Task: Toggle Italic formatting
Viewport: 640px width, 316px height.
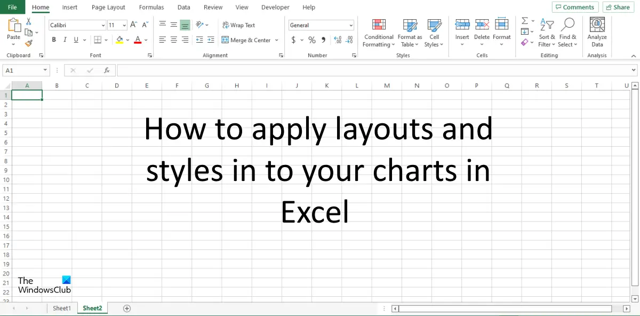Action: pyautogui.click(x=65, y=40)
